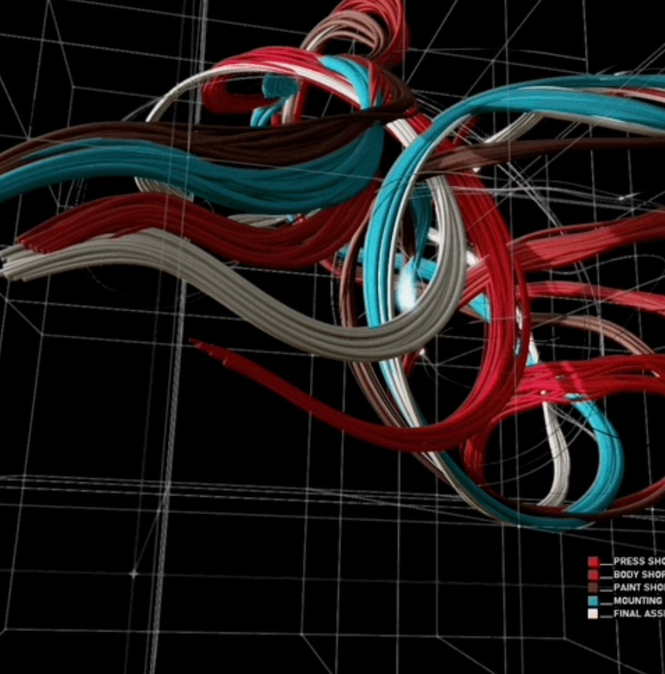The height and width of the screenshot is (674, 665).
Task: Click the red Press Shop legend swatch
Action: coord(593,562)
